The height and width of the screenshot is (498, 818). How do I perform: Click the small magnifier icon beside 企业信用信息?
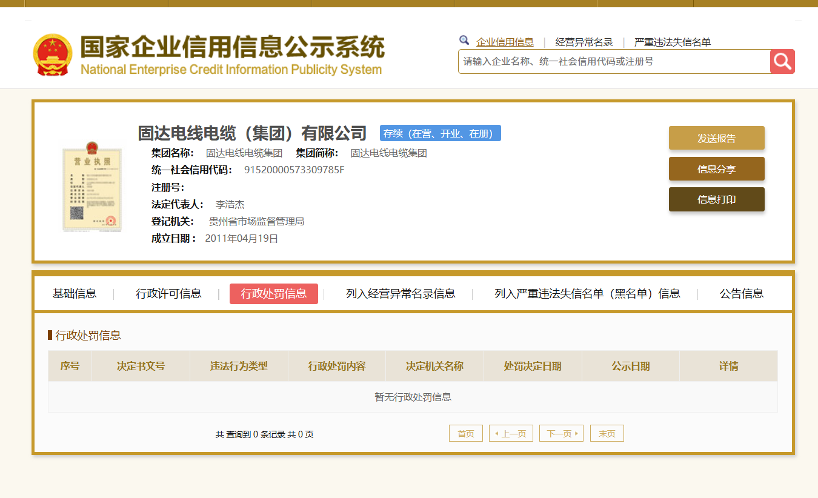pyautogui.click(x=464, y=41)
